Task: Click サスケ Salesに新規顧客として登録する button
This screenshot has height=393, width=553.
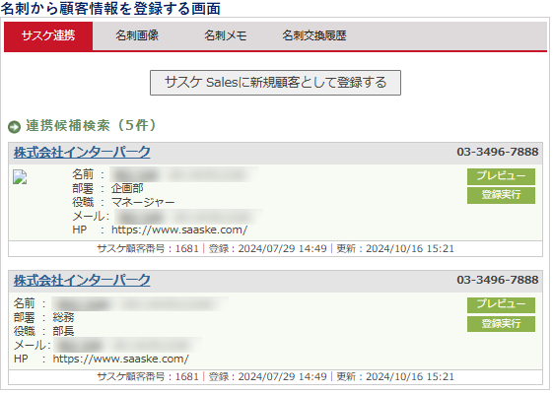Action: (275, 83)
